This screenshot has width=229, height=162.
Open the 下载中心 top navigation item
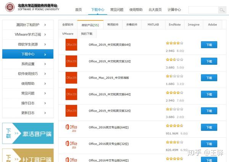pyautogui.click(x=98, y=10)
